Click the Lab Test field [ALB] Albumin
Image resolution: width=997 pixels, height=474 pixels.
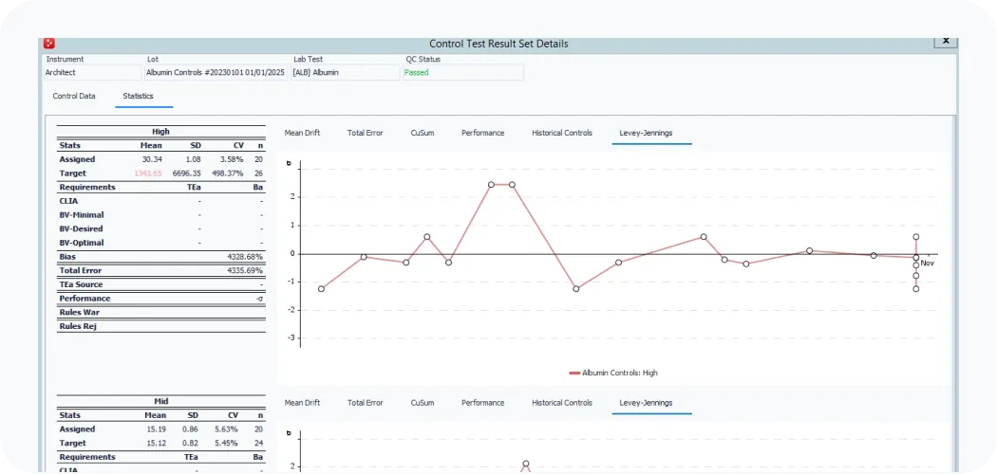tap(346, 72)
